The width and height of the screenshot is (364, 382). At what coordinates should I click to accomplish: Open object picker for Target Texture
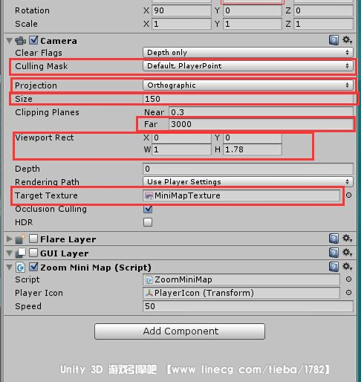coord(348,195)
